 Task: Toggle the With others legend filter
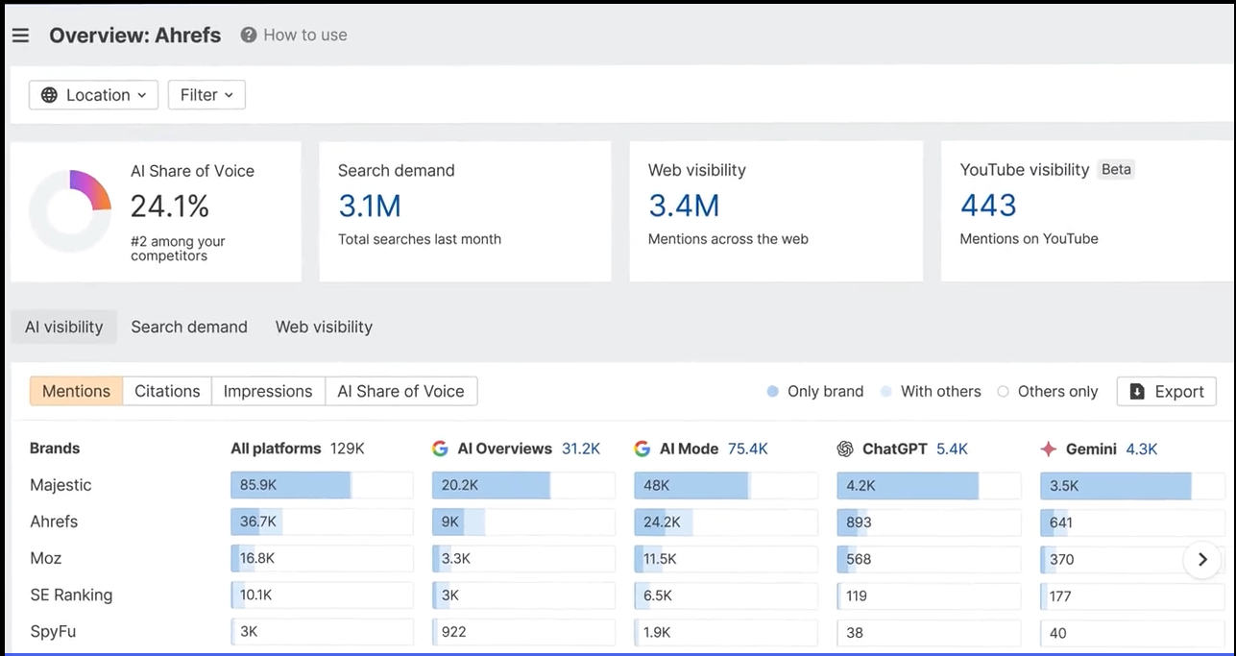(931, 391)
